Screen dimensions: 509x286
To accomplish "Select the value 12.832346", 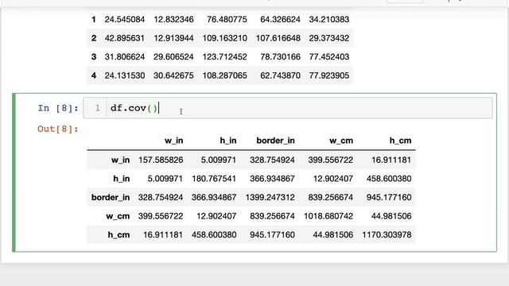I will pos(173,19).
